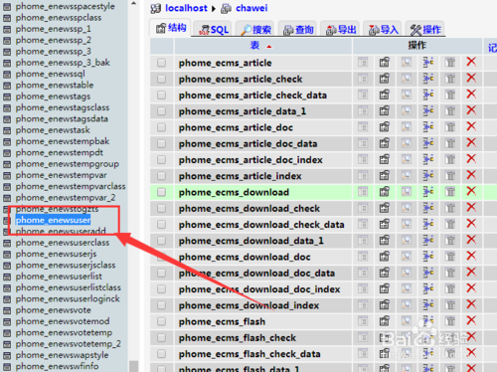Screen dimensions: 497x372
Task: Tick checkbox for phome_ecms_article_doc_index
Action: (x=161, y=160)
